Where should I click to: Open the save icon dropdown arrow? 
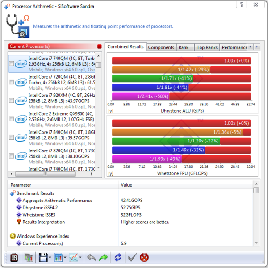click(x=50, y=258)
